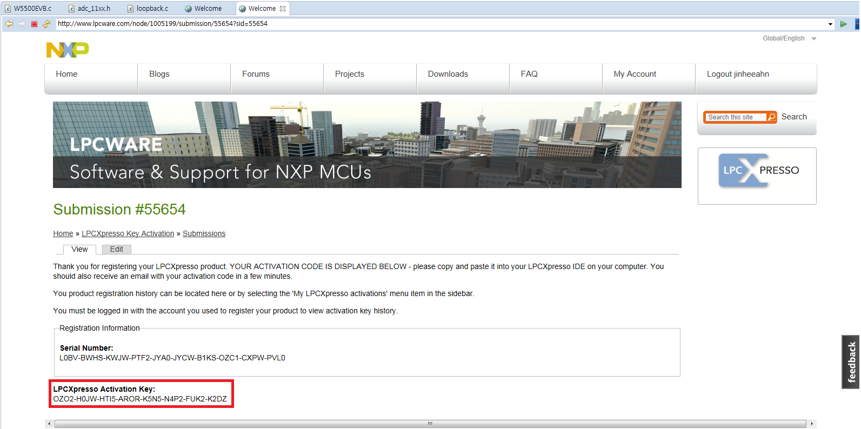Click the horizontal scrollbar thumb
Image resolution: width=861 pixels, height=429 pixels.
coord(430,424)
